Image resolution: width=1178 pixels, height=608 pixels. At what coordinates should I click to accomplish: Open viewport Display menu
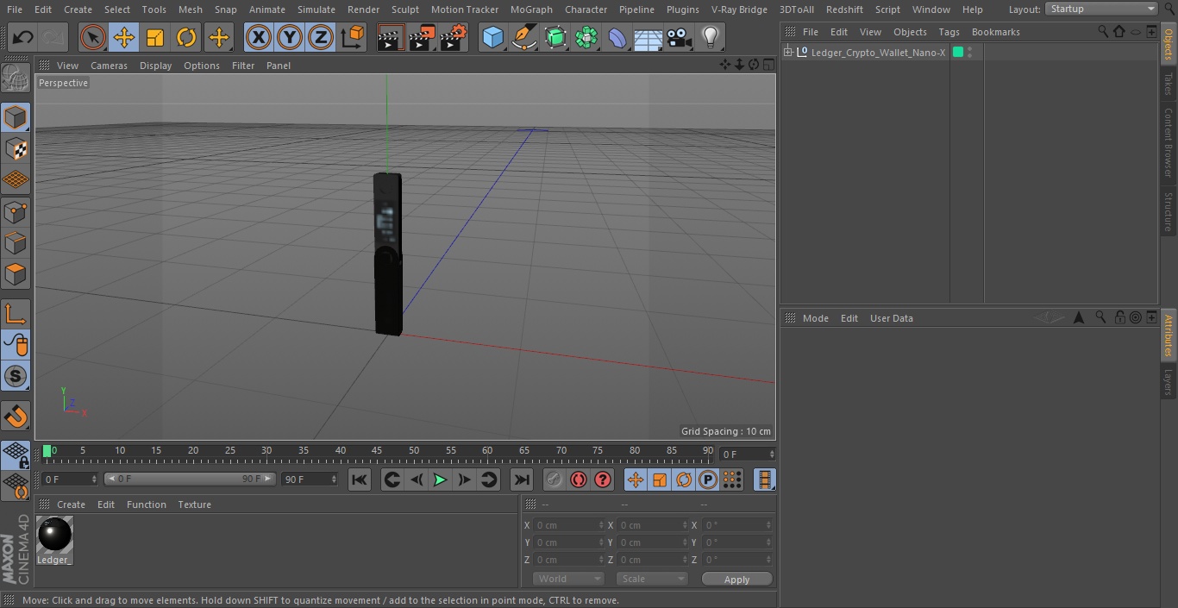pyautogui.click(x=155, y=66)
